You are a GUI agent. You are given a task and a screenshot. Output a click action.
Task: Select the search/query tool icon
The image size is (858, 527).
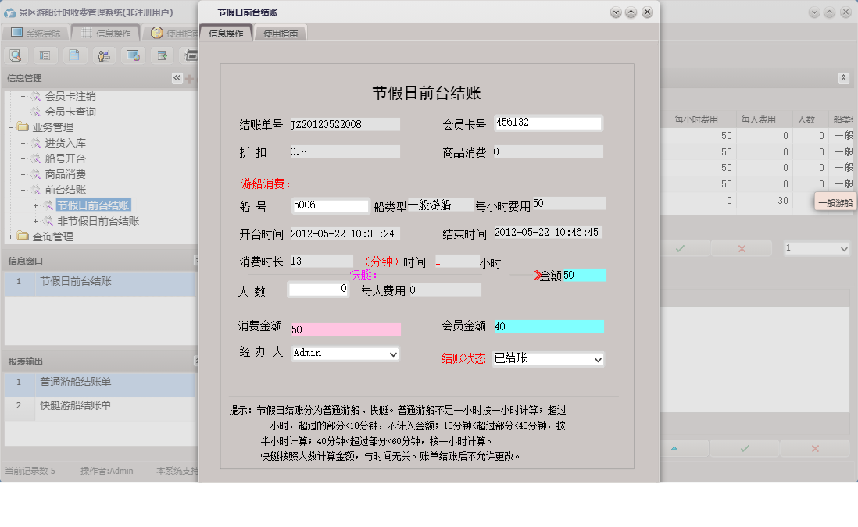16,55
